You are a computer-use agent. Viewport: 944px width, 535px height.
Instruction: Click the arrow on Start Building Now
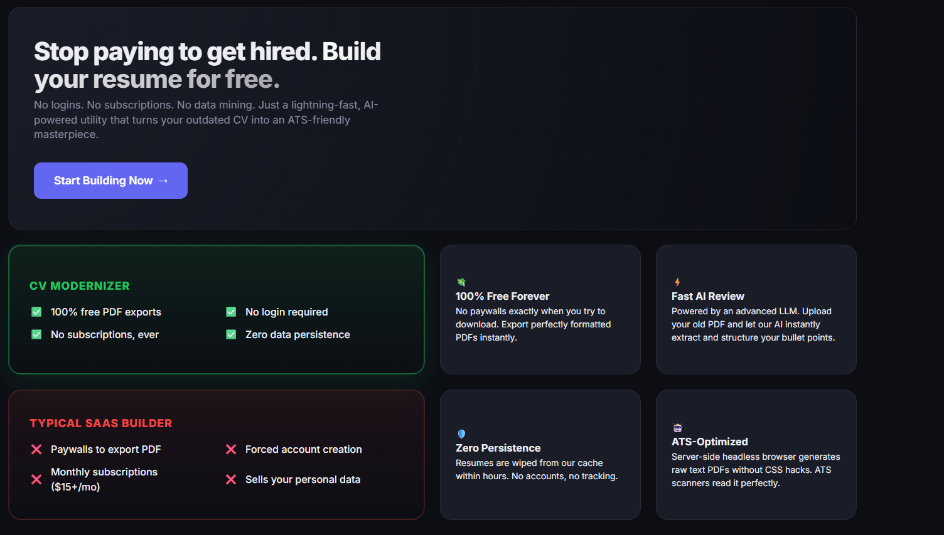click(x=163, y=181)
